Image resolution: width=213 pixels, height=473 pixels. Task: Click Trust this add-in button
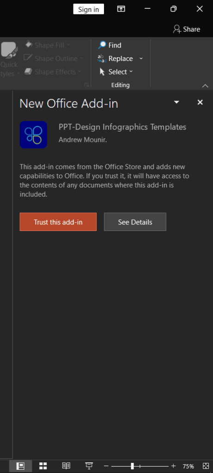tap(58, 222)
